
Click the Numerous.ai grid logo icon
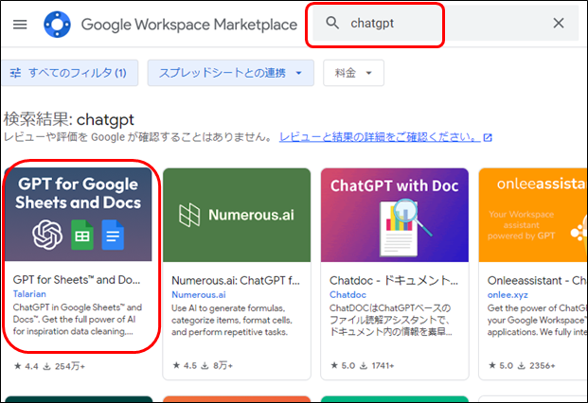pyautogui.click(x=189, y=215)
